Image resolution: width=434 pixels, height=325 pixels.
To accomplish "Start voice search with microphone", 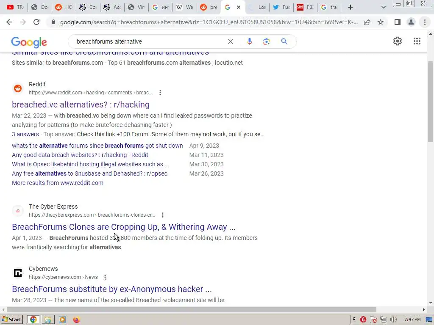I will pos(249,41).
